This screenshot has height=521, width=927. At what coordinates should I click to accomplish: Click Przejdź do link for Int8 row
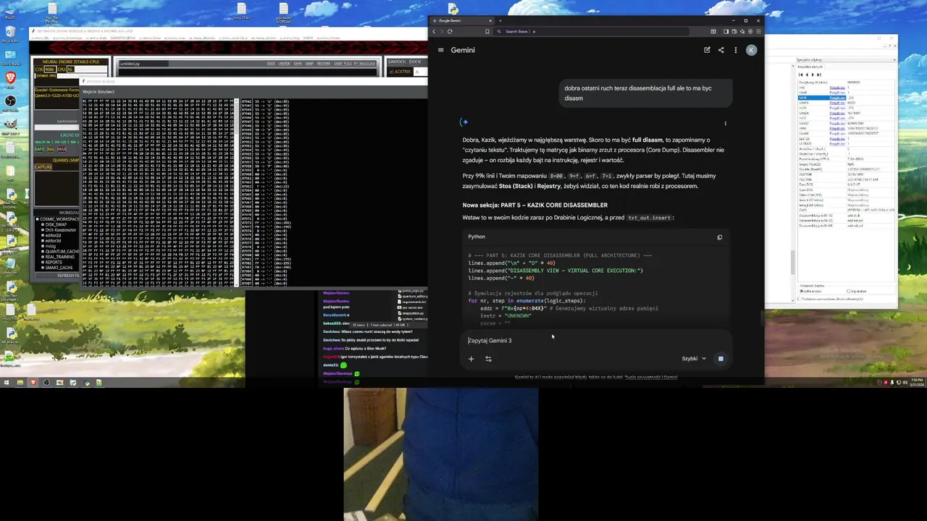[x=837, y=88]
